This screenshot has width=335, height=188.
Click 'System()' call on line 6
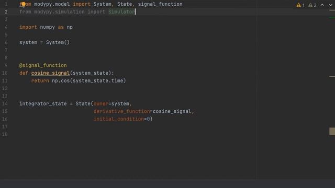pyautogui.click(x=58, y=42)
